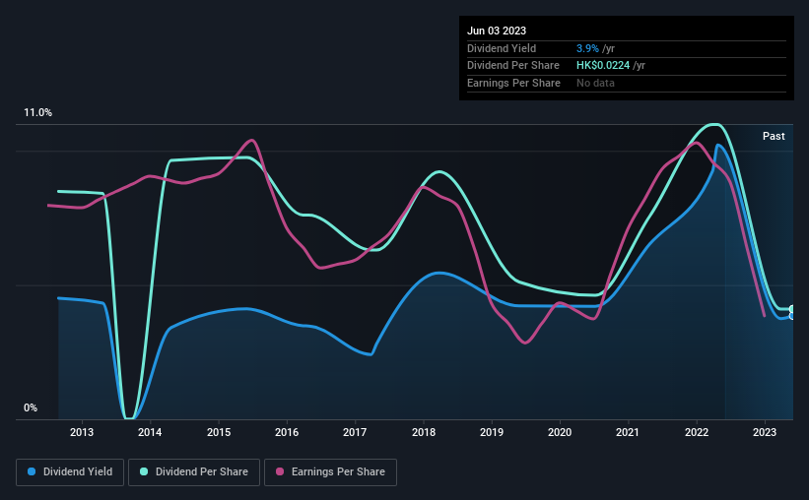Click the end-of-line data point marker

(x=791, y=312)
